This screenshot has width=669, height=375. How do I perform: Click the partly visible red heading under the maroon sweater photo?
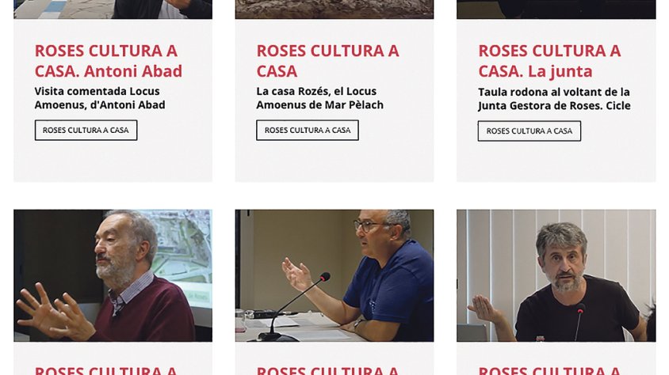pos(105,370)
